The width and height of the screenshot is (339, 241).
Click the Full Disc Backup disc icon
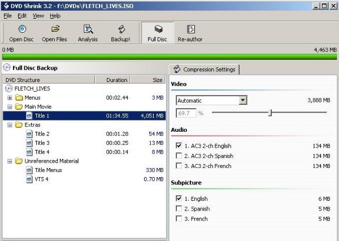coord(7,67)
